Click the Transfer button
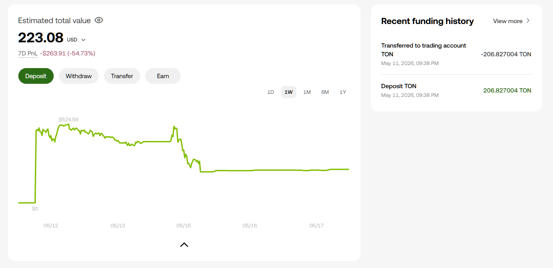 pos(122,76)
